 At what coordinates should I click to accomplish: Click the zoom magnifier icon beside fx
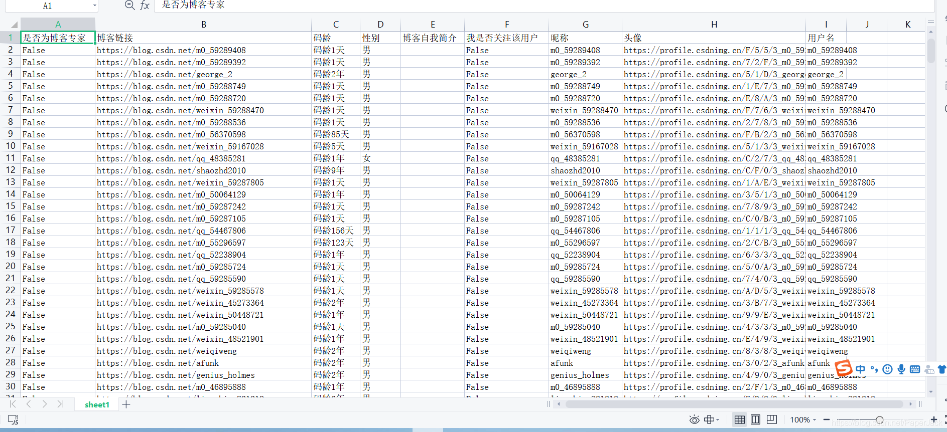(x=129, y=5)
